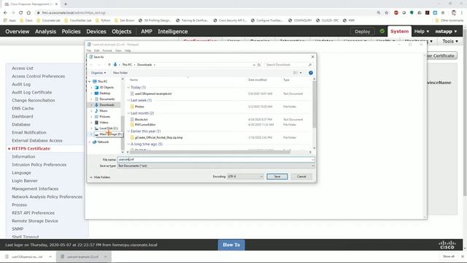Collapse folders with Hide Folders

(x=100, y=177)
